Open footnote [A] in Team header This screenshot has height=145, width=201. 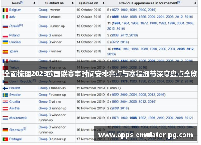(x=22, y=2)
